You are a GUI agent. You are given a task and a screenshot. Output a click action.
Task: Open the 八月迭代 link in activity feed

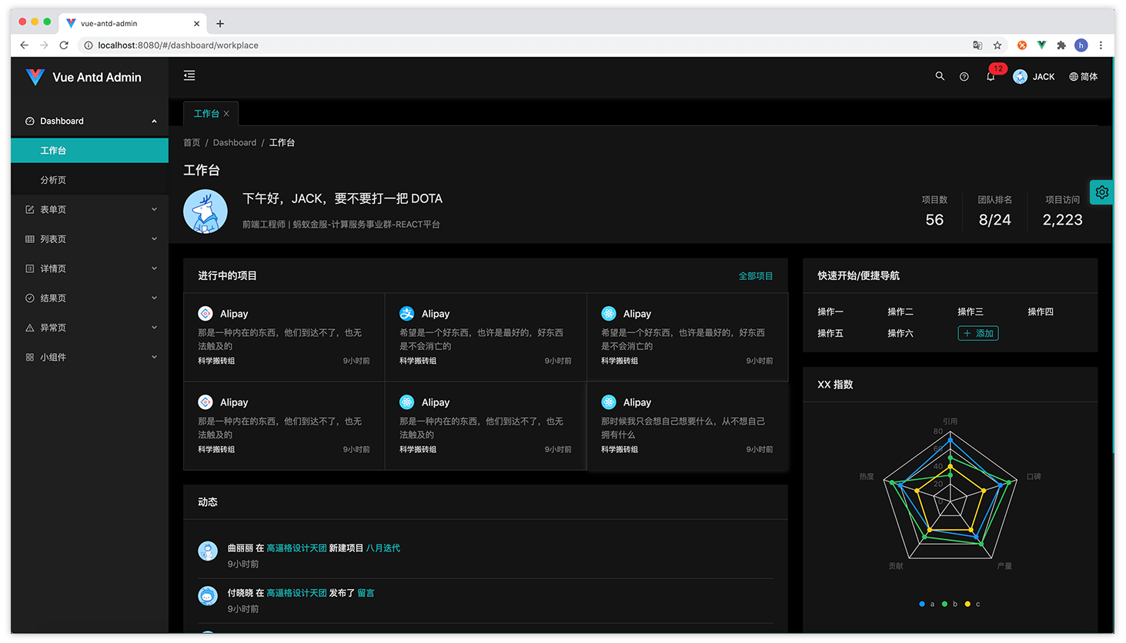tap(383, 548)
